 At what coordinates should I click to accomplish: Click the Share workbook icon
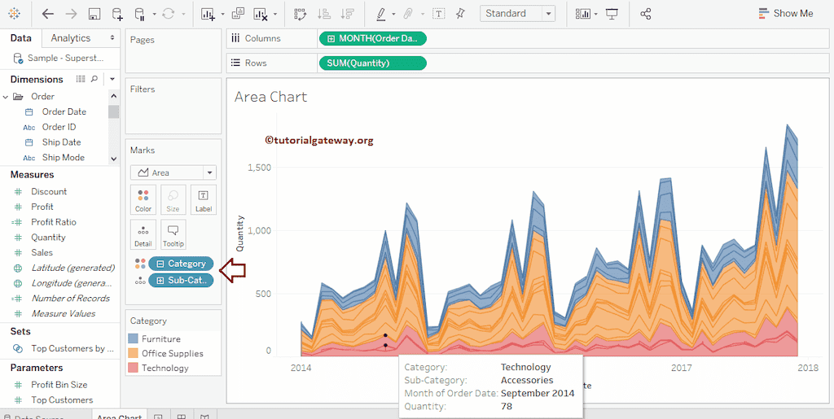pyautogui.click(x=646, y=14)
